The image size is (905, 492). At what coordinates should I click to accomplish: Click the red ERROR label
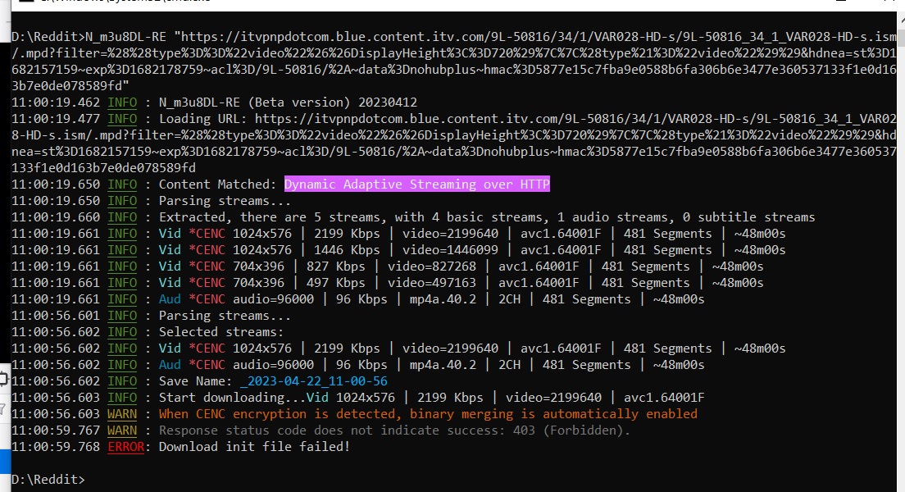[125, 447]
